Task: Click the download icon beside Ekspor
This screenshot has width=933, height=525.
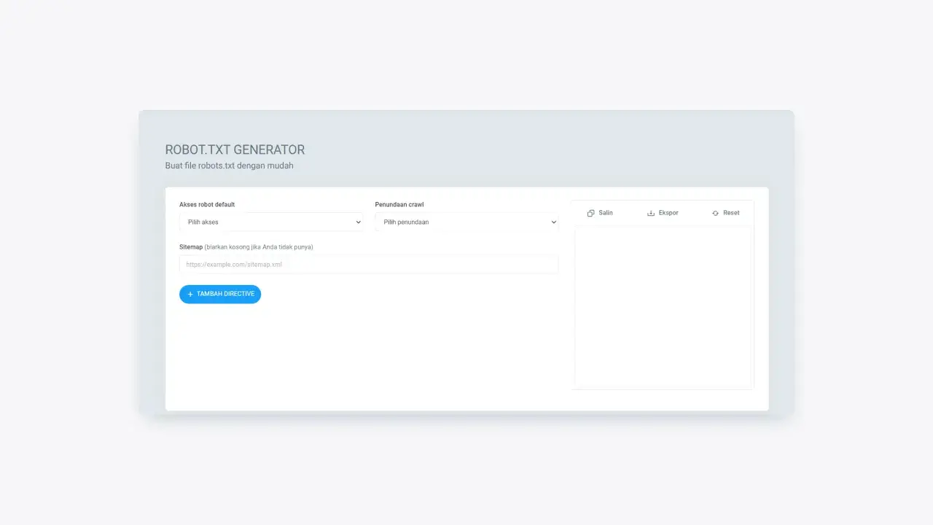Action: tap(651, 213)
